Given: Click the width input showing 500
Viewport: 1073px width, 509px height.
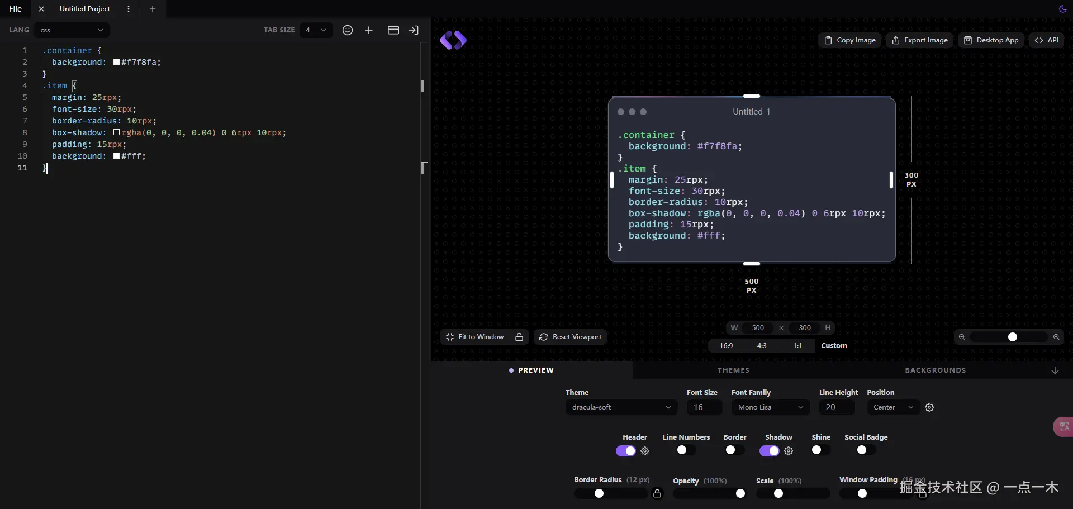Looking at the screenshot, I should (x=758, y=328).
